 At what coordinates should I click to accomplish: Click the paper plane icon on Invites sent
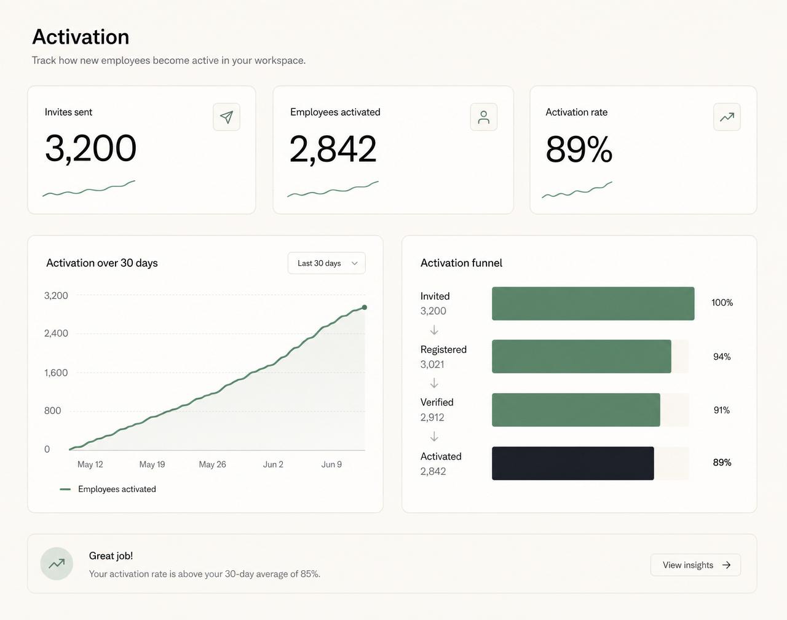coord(226,117)
